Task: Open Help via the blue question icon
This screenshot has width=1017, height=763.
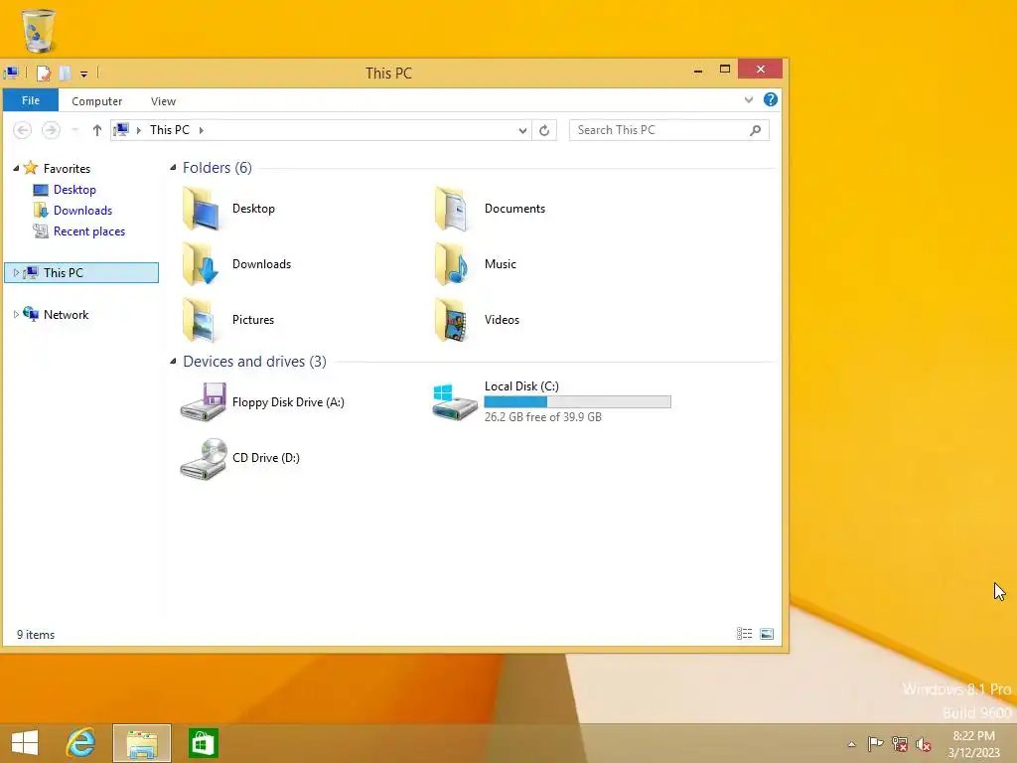Action: click(770, 99)
